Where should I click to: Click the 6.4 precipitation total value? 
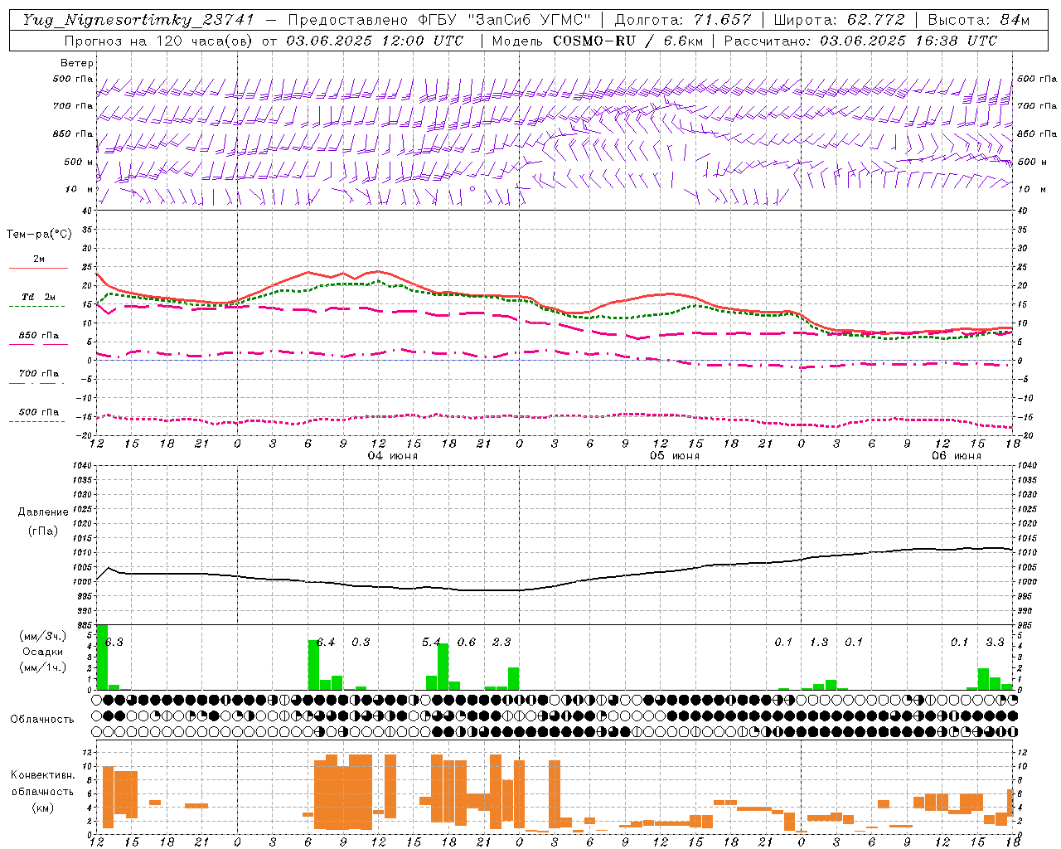pos(326,642)
